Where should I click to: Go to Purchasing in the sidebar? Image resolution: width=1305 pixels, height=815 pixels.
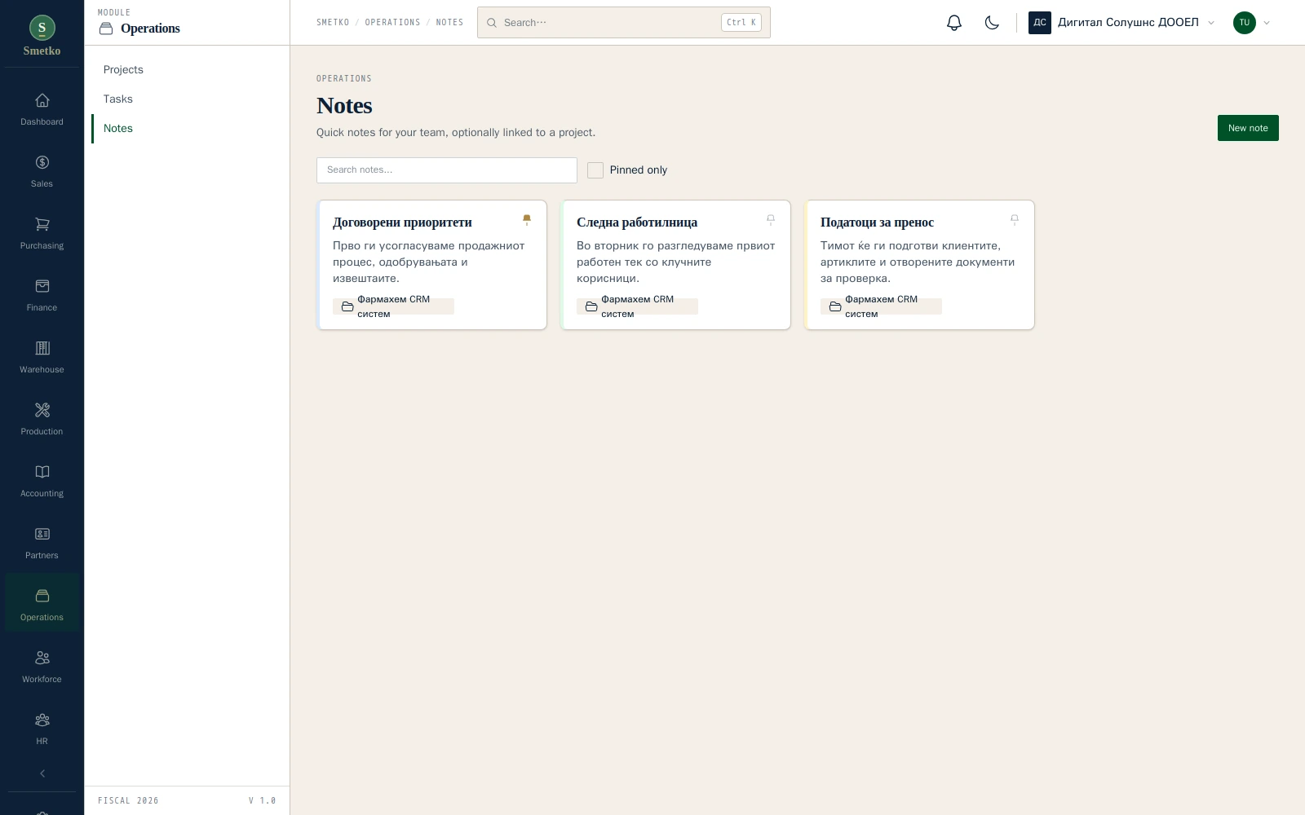click(x=42, y=234)
